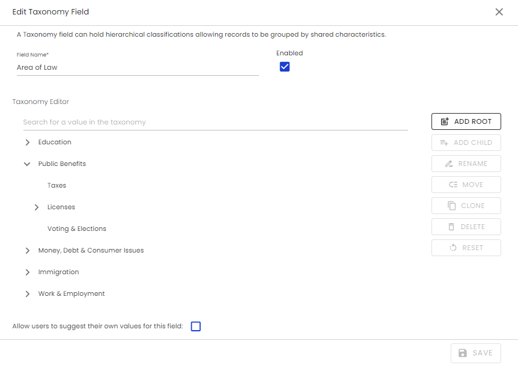Screen dimensions: 518x365
Task: Click the Add Root icon button
Action: pos(445,121)
